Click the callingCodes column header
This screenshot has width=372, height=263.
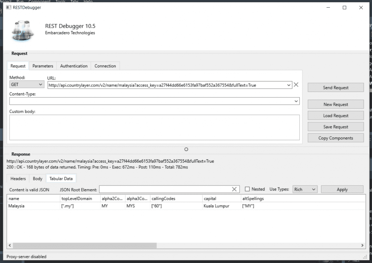176,199
